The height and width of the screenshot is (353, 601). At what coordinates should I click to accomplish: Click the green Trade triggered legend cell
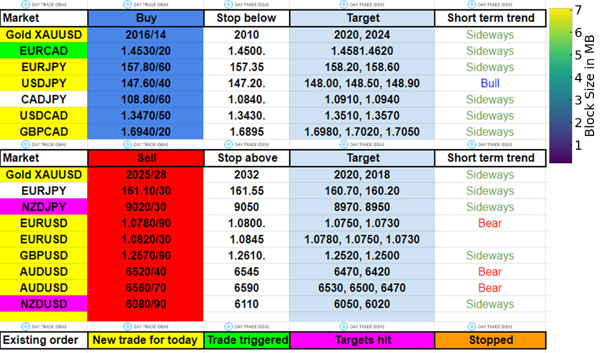247,340
